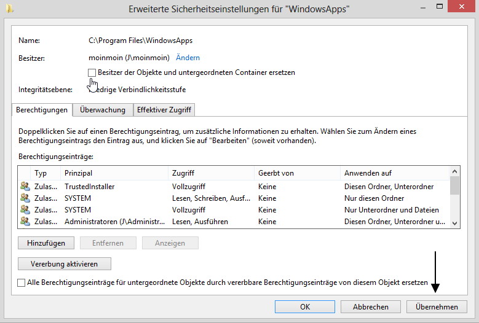Image resolution: width=479 pixels, height=323 pixels.
Task: Sort by the Prinzipal column header
Action: (114, 173)
